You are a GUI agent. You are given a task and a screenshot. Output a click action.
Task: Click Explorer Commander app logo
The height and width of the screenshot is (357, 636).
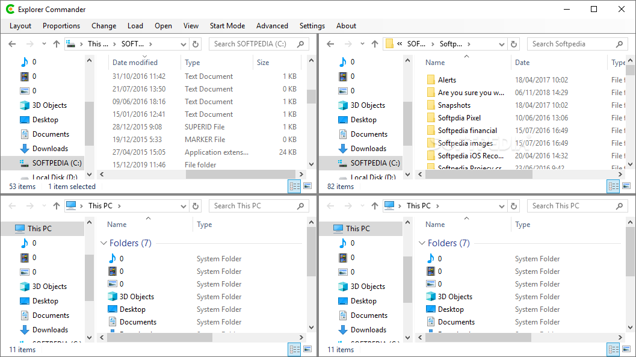coord(10,9)
